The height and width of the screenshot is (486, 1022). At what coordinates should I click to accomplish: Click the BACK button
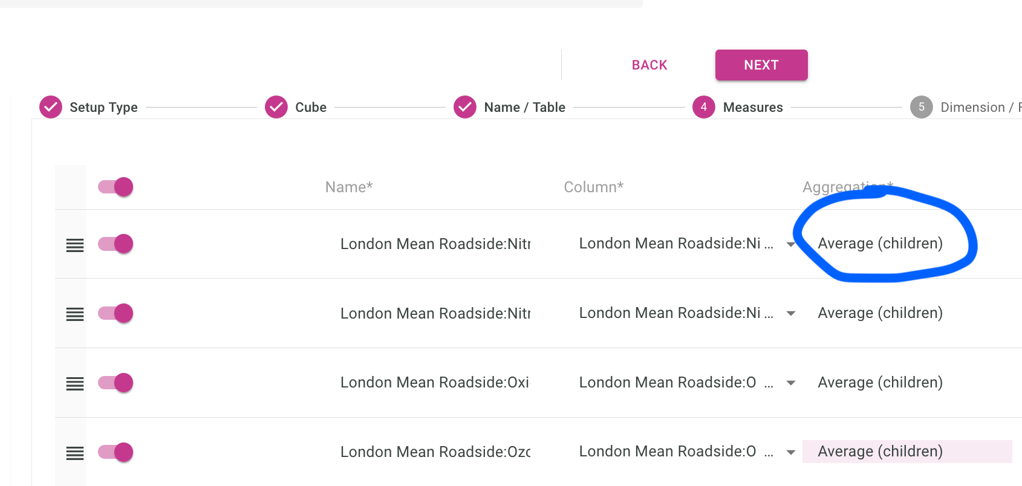click(x=649, y=65)
